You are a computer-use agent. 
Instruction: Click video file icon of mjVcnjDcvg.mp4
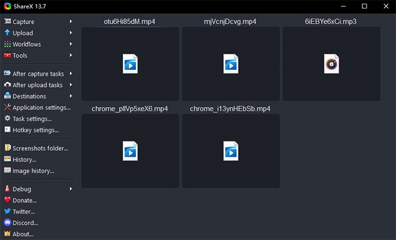point(231,64)
